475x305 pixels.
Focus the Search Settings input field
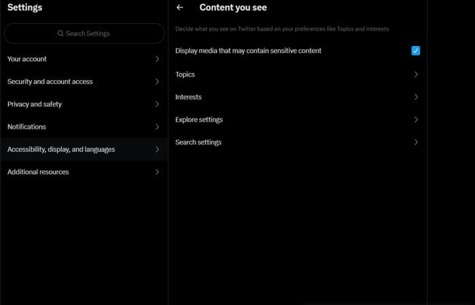coord(84,33)
